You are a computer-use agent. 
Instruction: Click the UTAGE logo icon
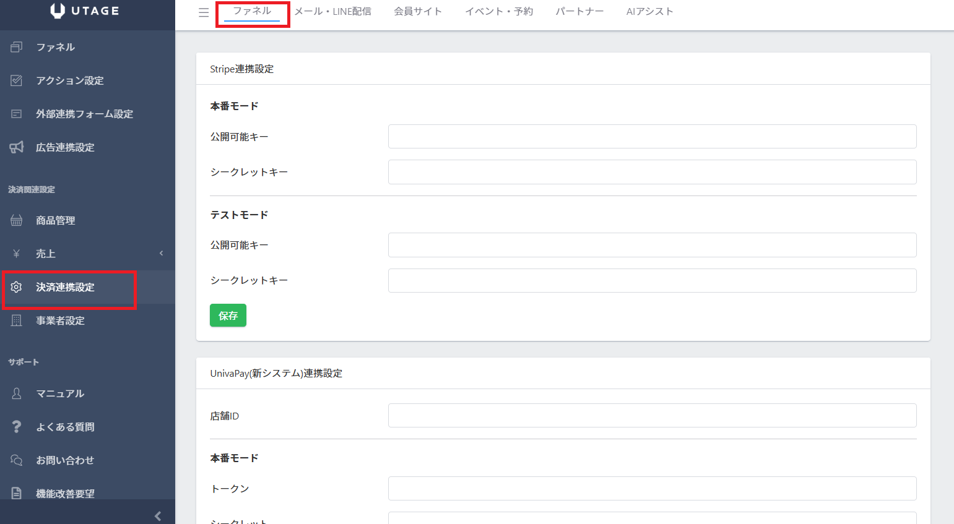click(x=58, y=11)
